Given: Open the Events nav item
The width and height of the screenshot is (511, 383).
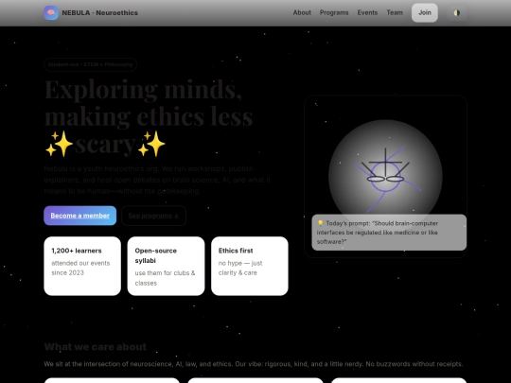Looking at the screenshot, I should pyautogui.click(x=367, y=12).
